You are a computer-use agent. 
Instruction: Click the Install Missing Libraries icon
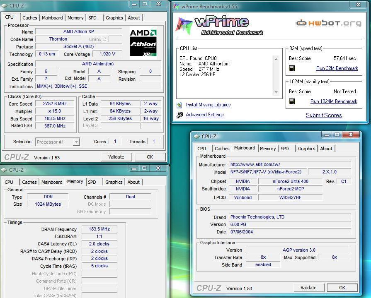click(179, 105)
